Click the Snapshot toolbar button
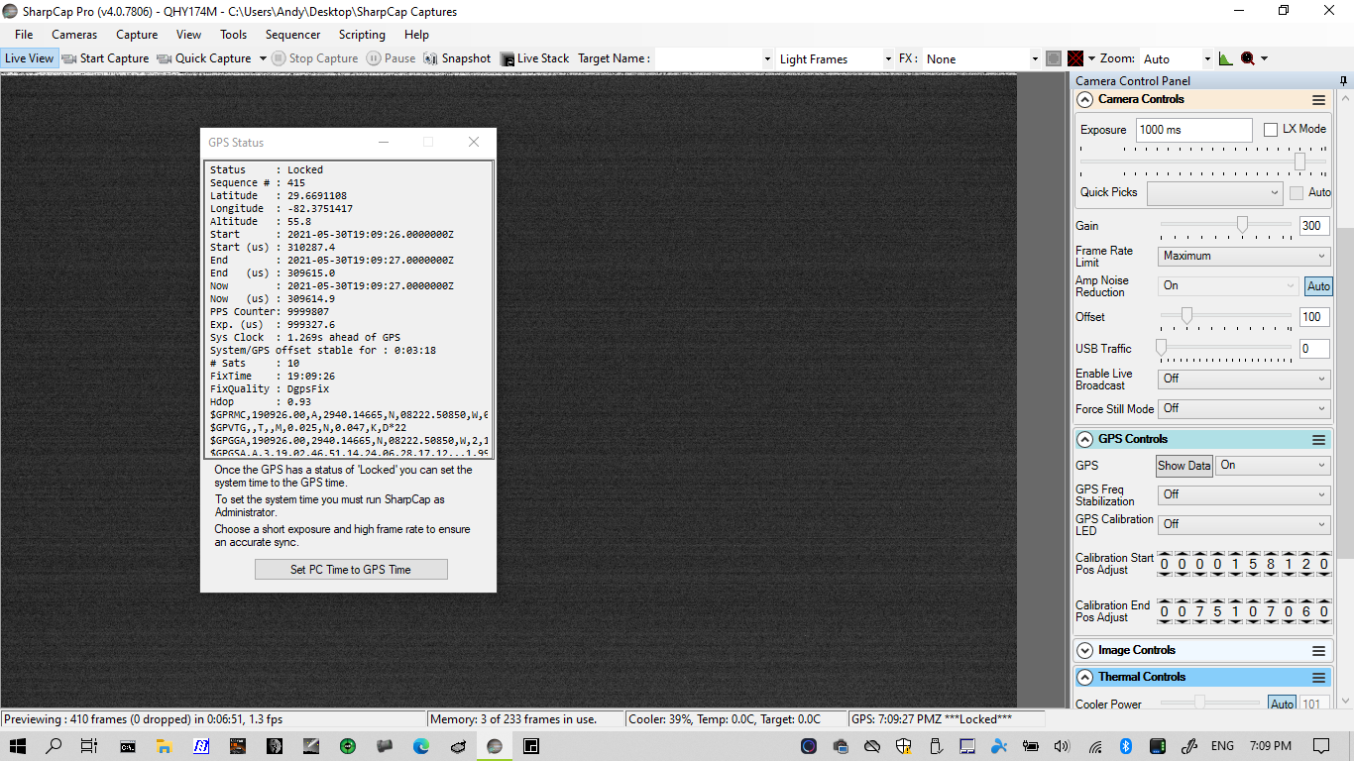 pyautogui.click(x=457, y=58)
